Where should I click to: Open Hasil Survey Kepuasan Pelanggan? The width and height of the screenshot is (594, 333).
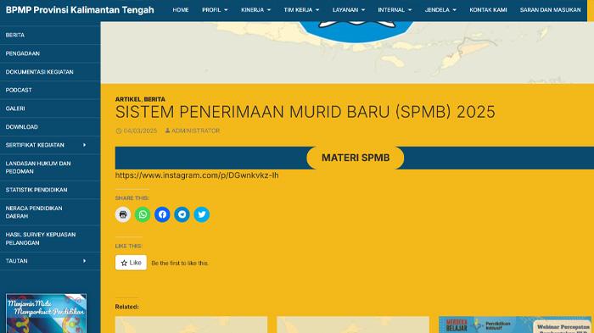[x=50, y=238]
